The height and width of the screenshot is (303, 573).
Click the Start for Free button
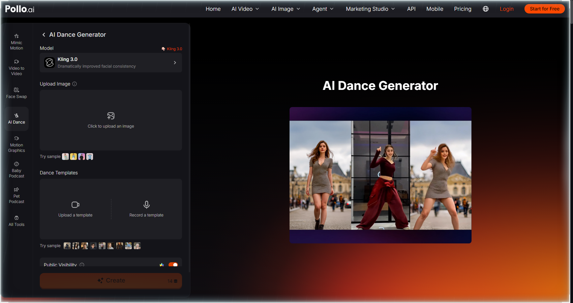[x=544, y=9]
